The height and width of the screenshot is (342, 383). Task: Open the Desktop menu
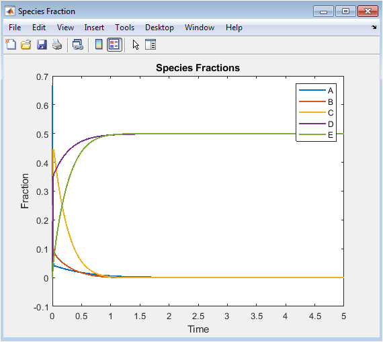point(159,28)
